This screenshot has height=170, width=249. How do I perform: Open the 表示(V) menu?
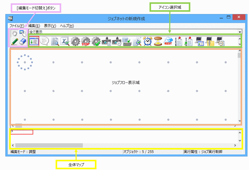click(x=50, y=26)
